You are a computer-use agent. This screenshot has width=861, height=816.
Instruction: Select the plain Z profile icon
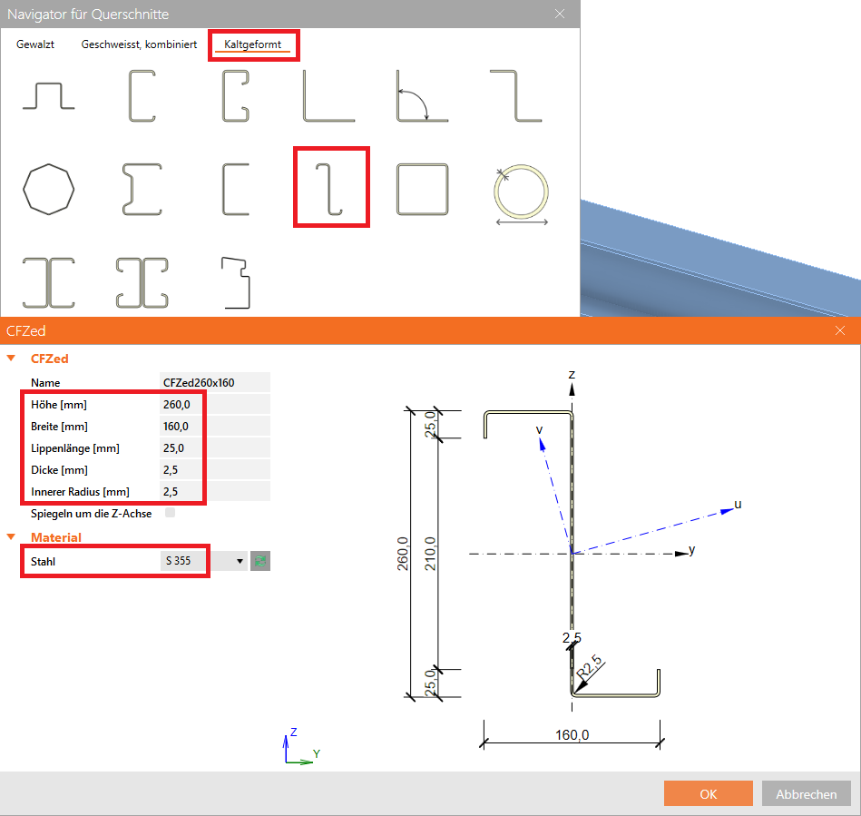515,95
